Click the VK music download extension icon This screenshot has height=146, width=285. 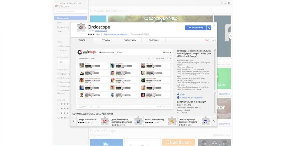coord(206,121)
